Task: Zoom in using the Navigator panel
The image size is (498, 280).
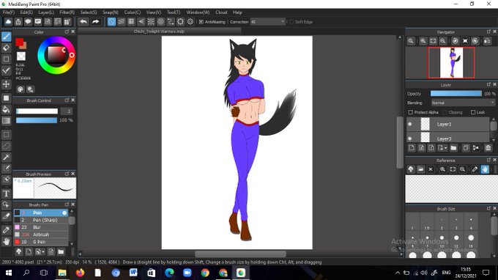Action: click(423, 41)
